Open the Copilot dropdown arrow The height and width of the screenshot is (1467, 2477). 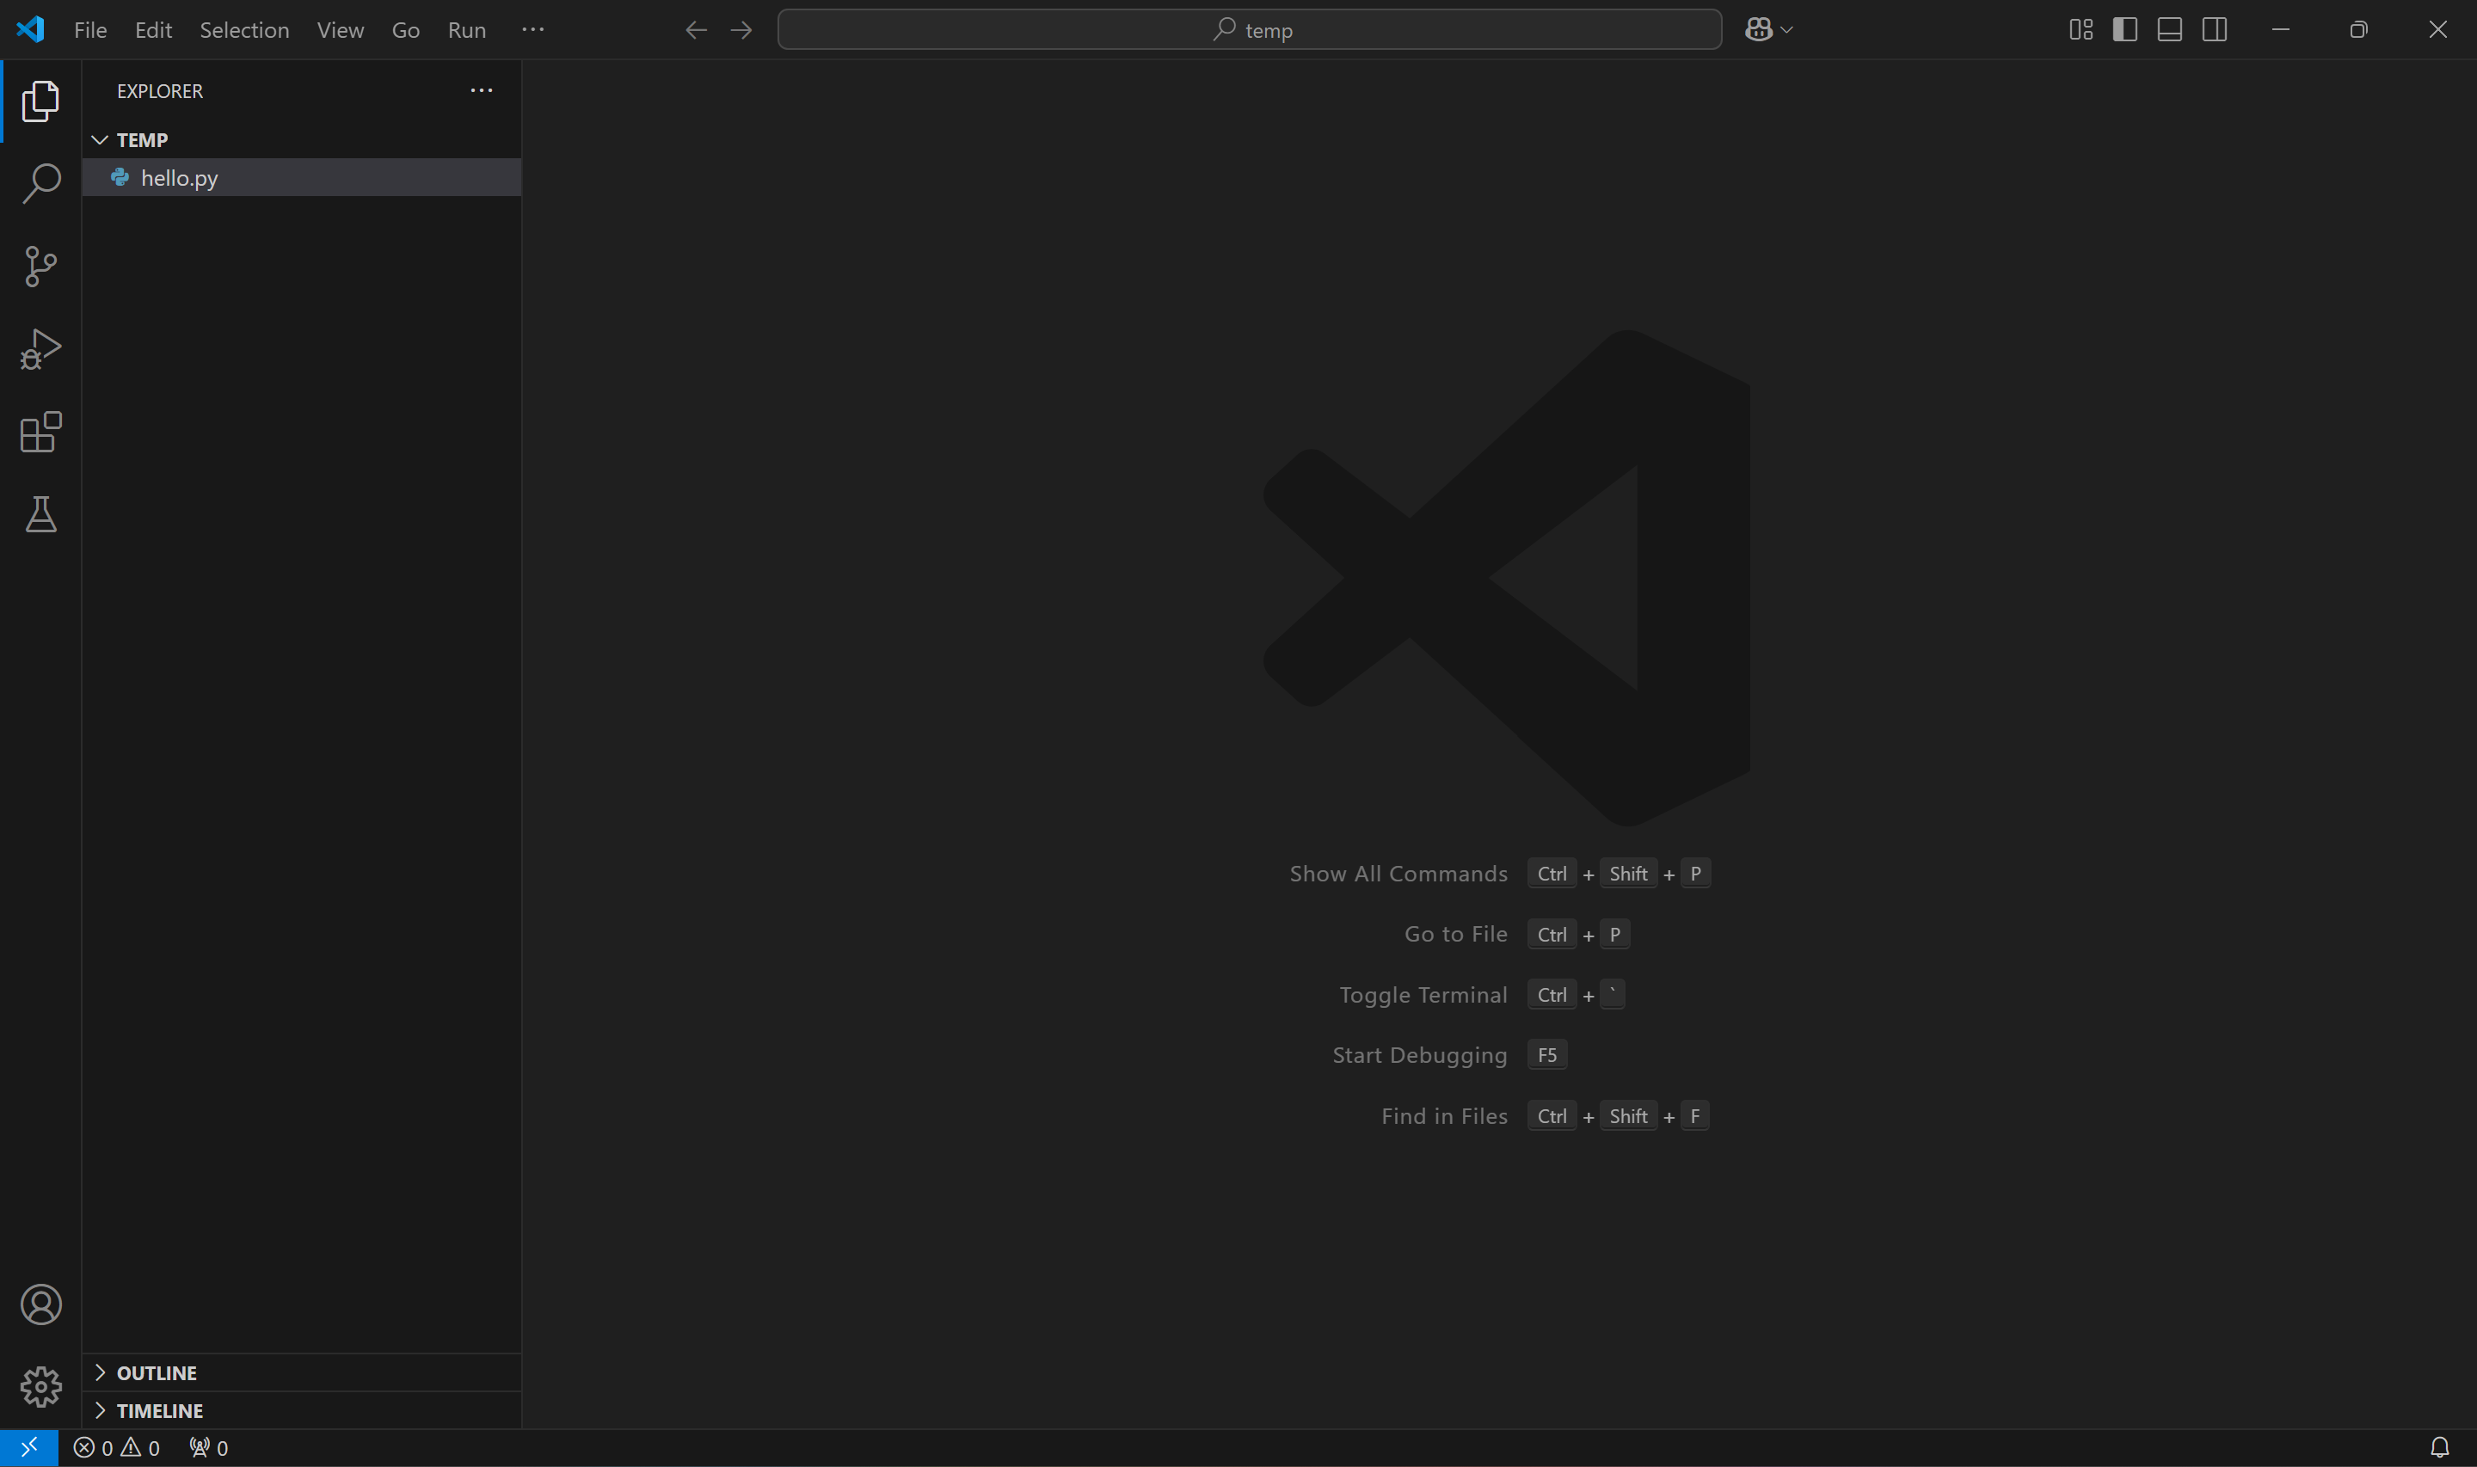click(x=1787, y=29)
